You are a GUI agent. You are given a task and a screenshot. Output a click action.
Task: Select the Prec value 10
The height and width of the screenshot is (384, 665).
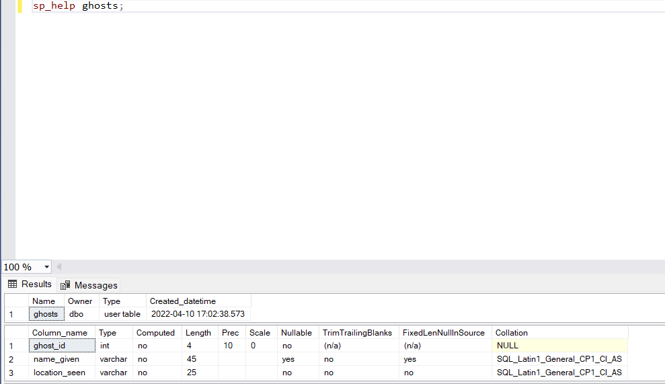[x=231, y=346]
